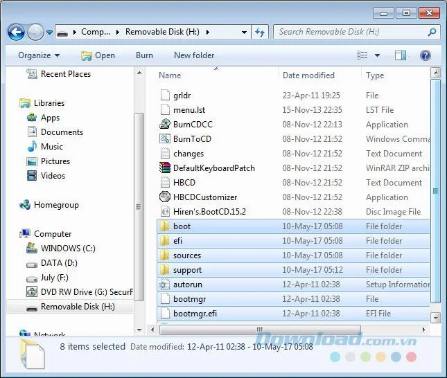Click the grldr file icon
The height and width of the screenshot is (378, 447).
point(165,95)
